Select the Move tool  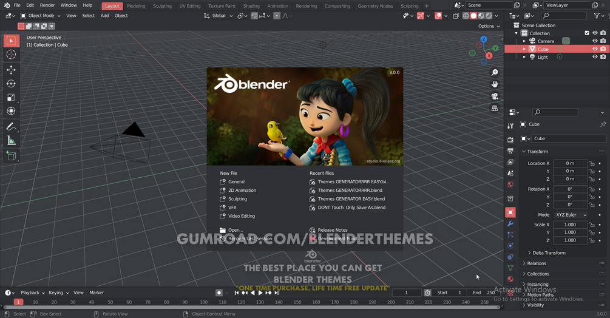pyautogui.click(x=11, y=70)
